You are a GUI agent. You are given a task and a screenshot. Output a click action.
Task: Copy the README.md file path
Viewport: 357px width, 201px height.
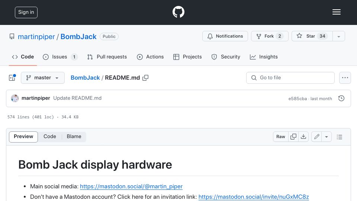click(145, 78)
